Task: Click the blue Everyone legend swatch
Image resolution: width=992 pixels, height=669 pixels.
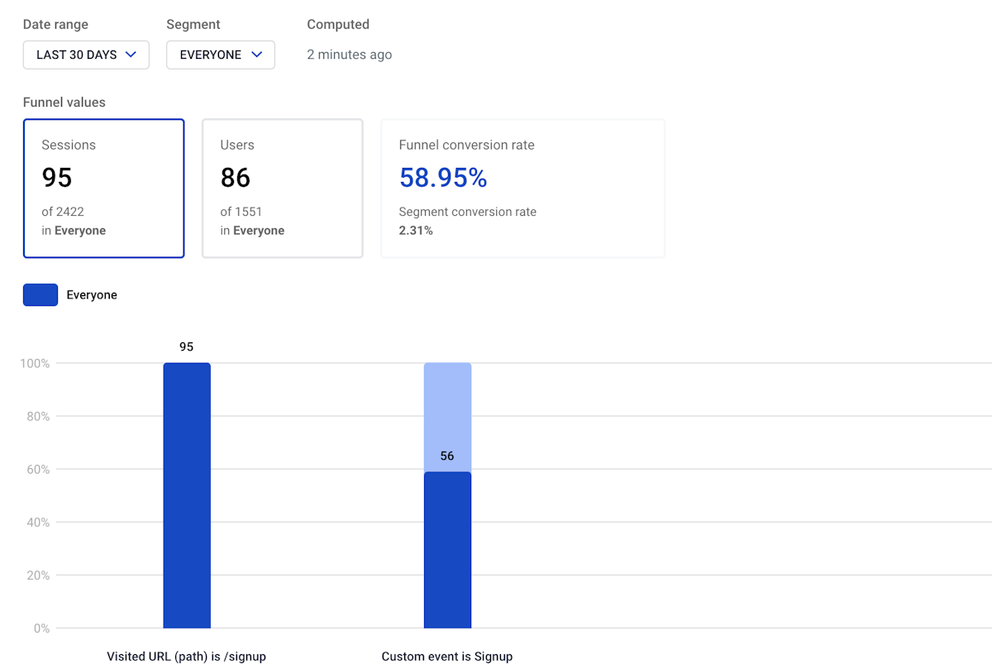Action: point(41,295)
